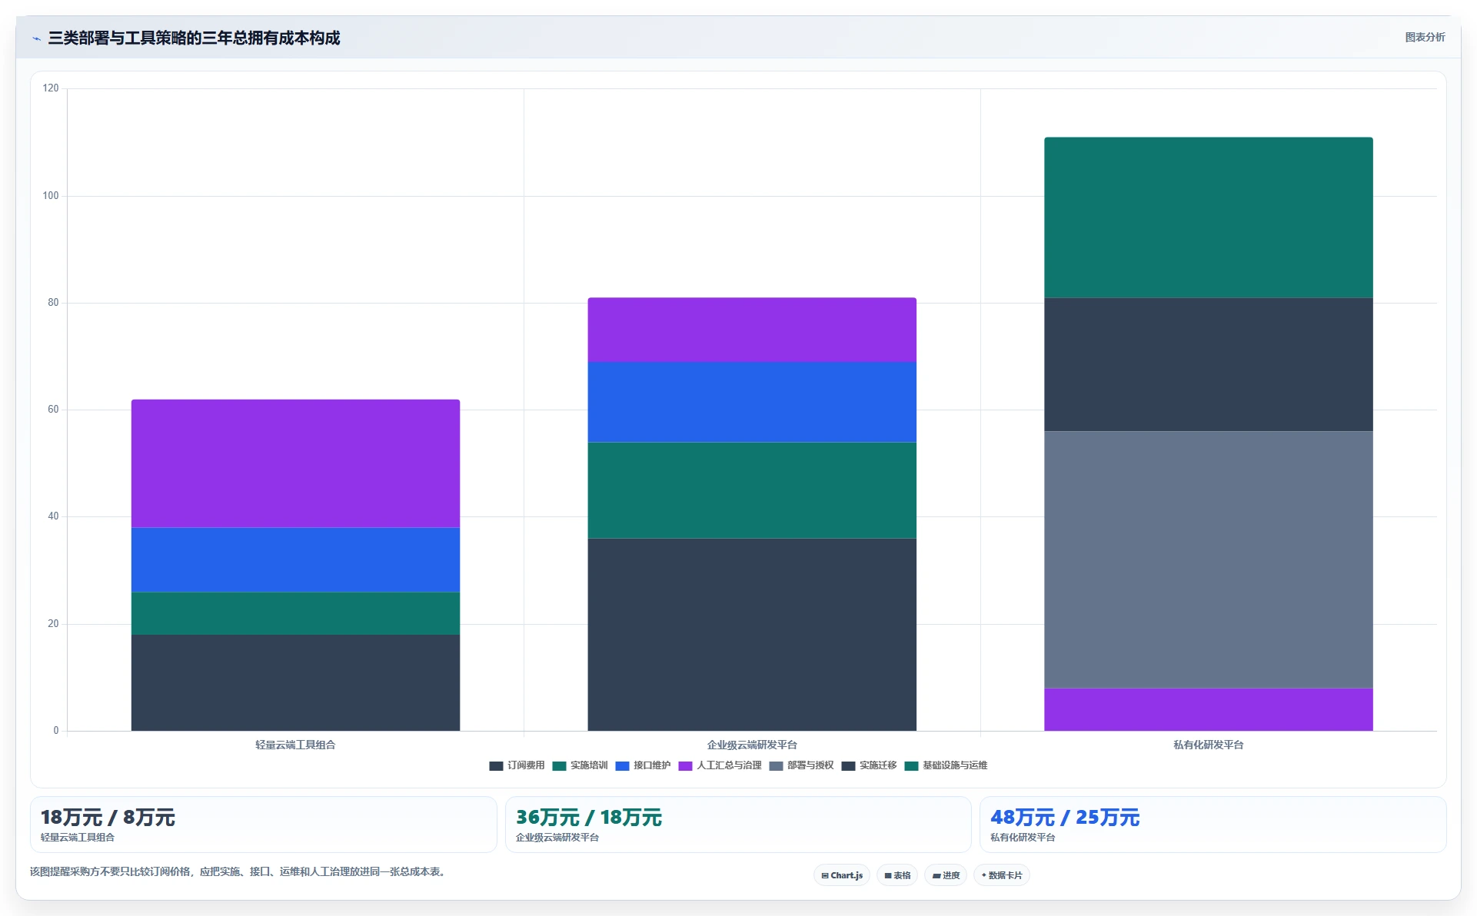This screenshot has height=916, width=1477.
Task: Click the purple segment of 轻量云端工具组合 bar
Action: coord(295,463)
